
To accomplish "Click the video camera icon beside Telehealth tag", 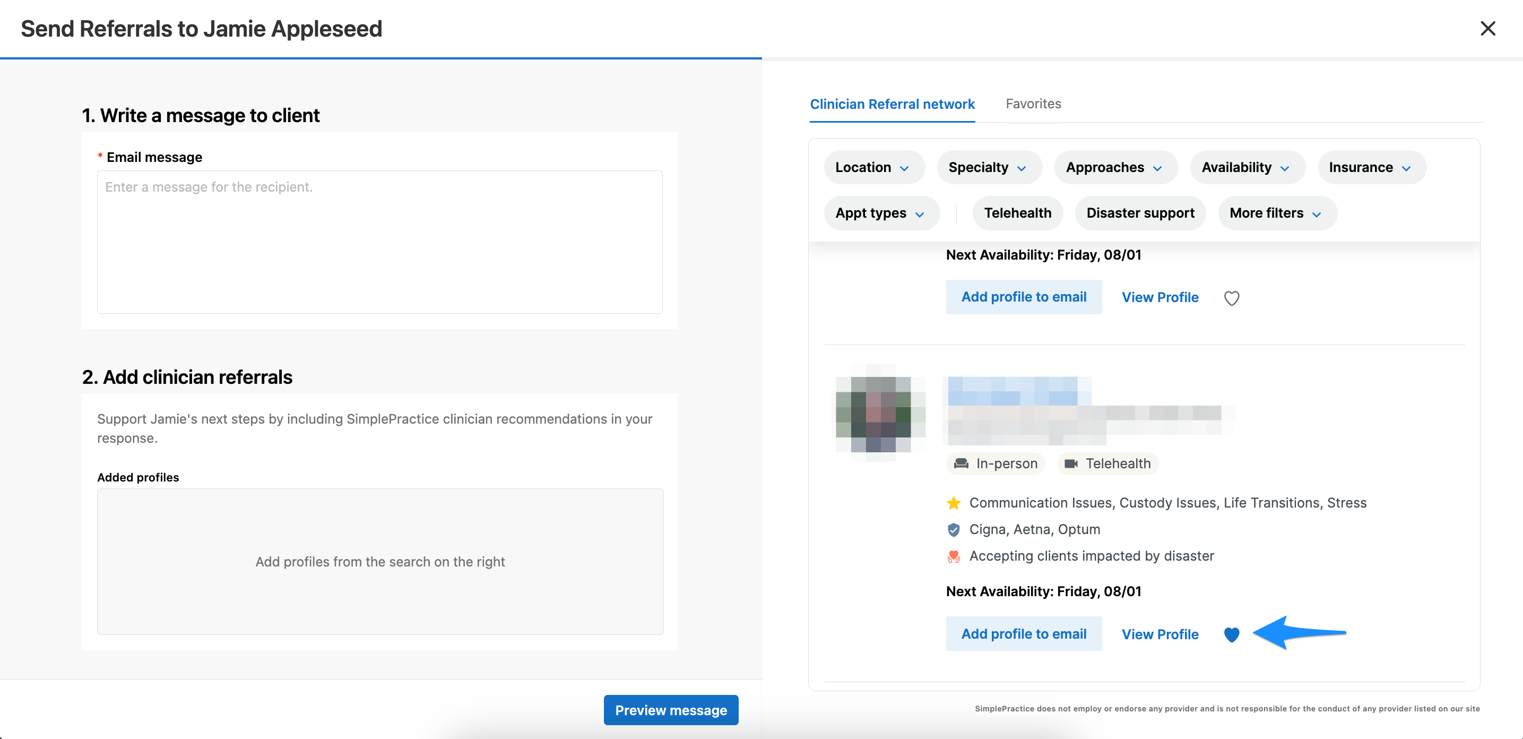I will [1071, 463].
